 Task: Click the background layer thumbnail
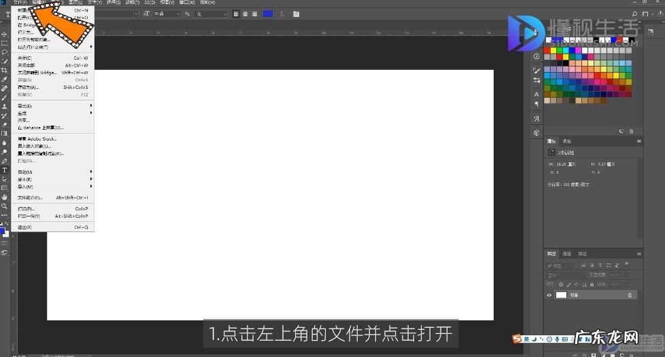[561, 295]
